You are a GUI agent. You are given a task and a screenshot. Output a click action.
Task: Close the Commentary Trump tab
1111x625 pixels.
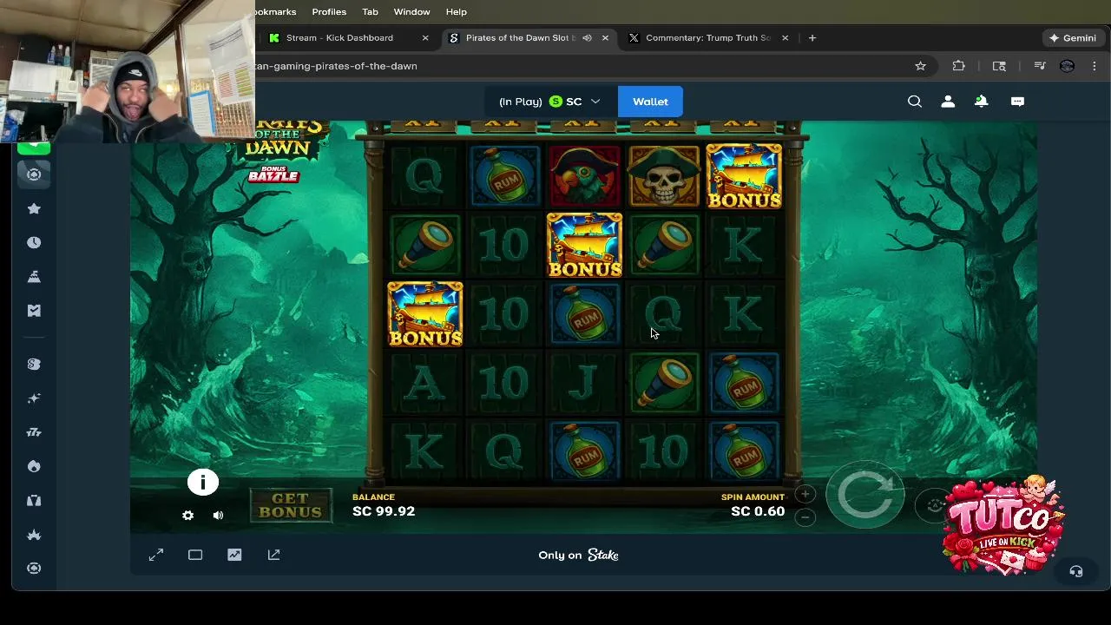tap(785, 37)
